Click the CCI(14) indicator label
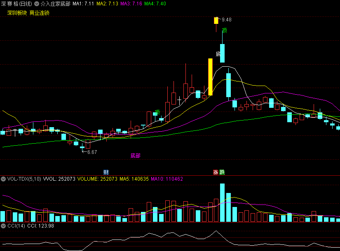340x251 pixels. (x=16, y=226)
